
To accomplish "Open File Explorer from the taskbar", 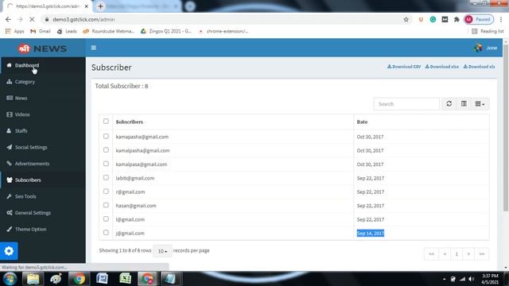I will click(x=33, y=279).
